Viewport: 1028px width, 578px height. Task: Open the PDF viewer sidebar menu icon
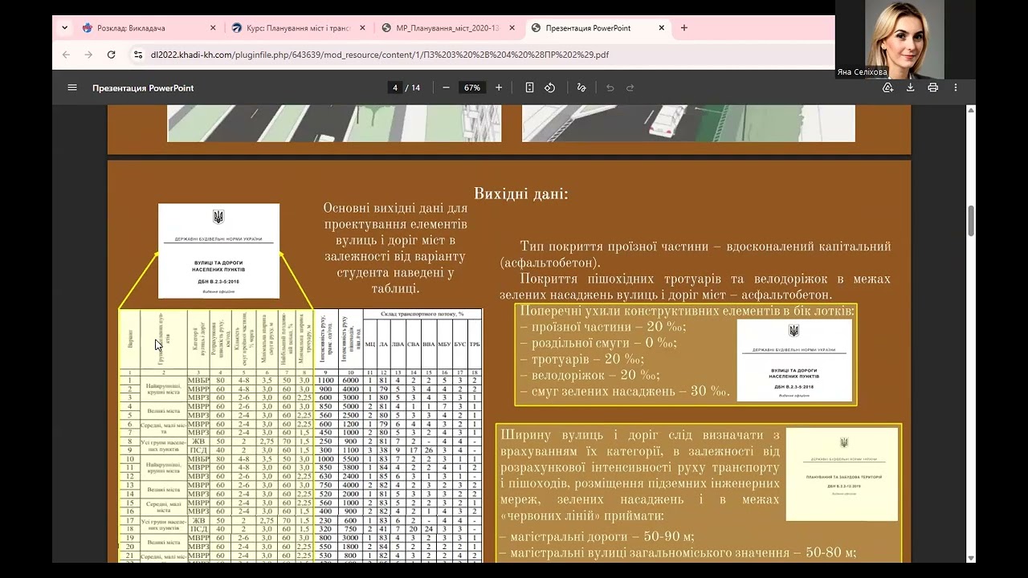tap(72, 88)
